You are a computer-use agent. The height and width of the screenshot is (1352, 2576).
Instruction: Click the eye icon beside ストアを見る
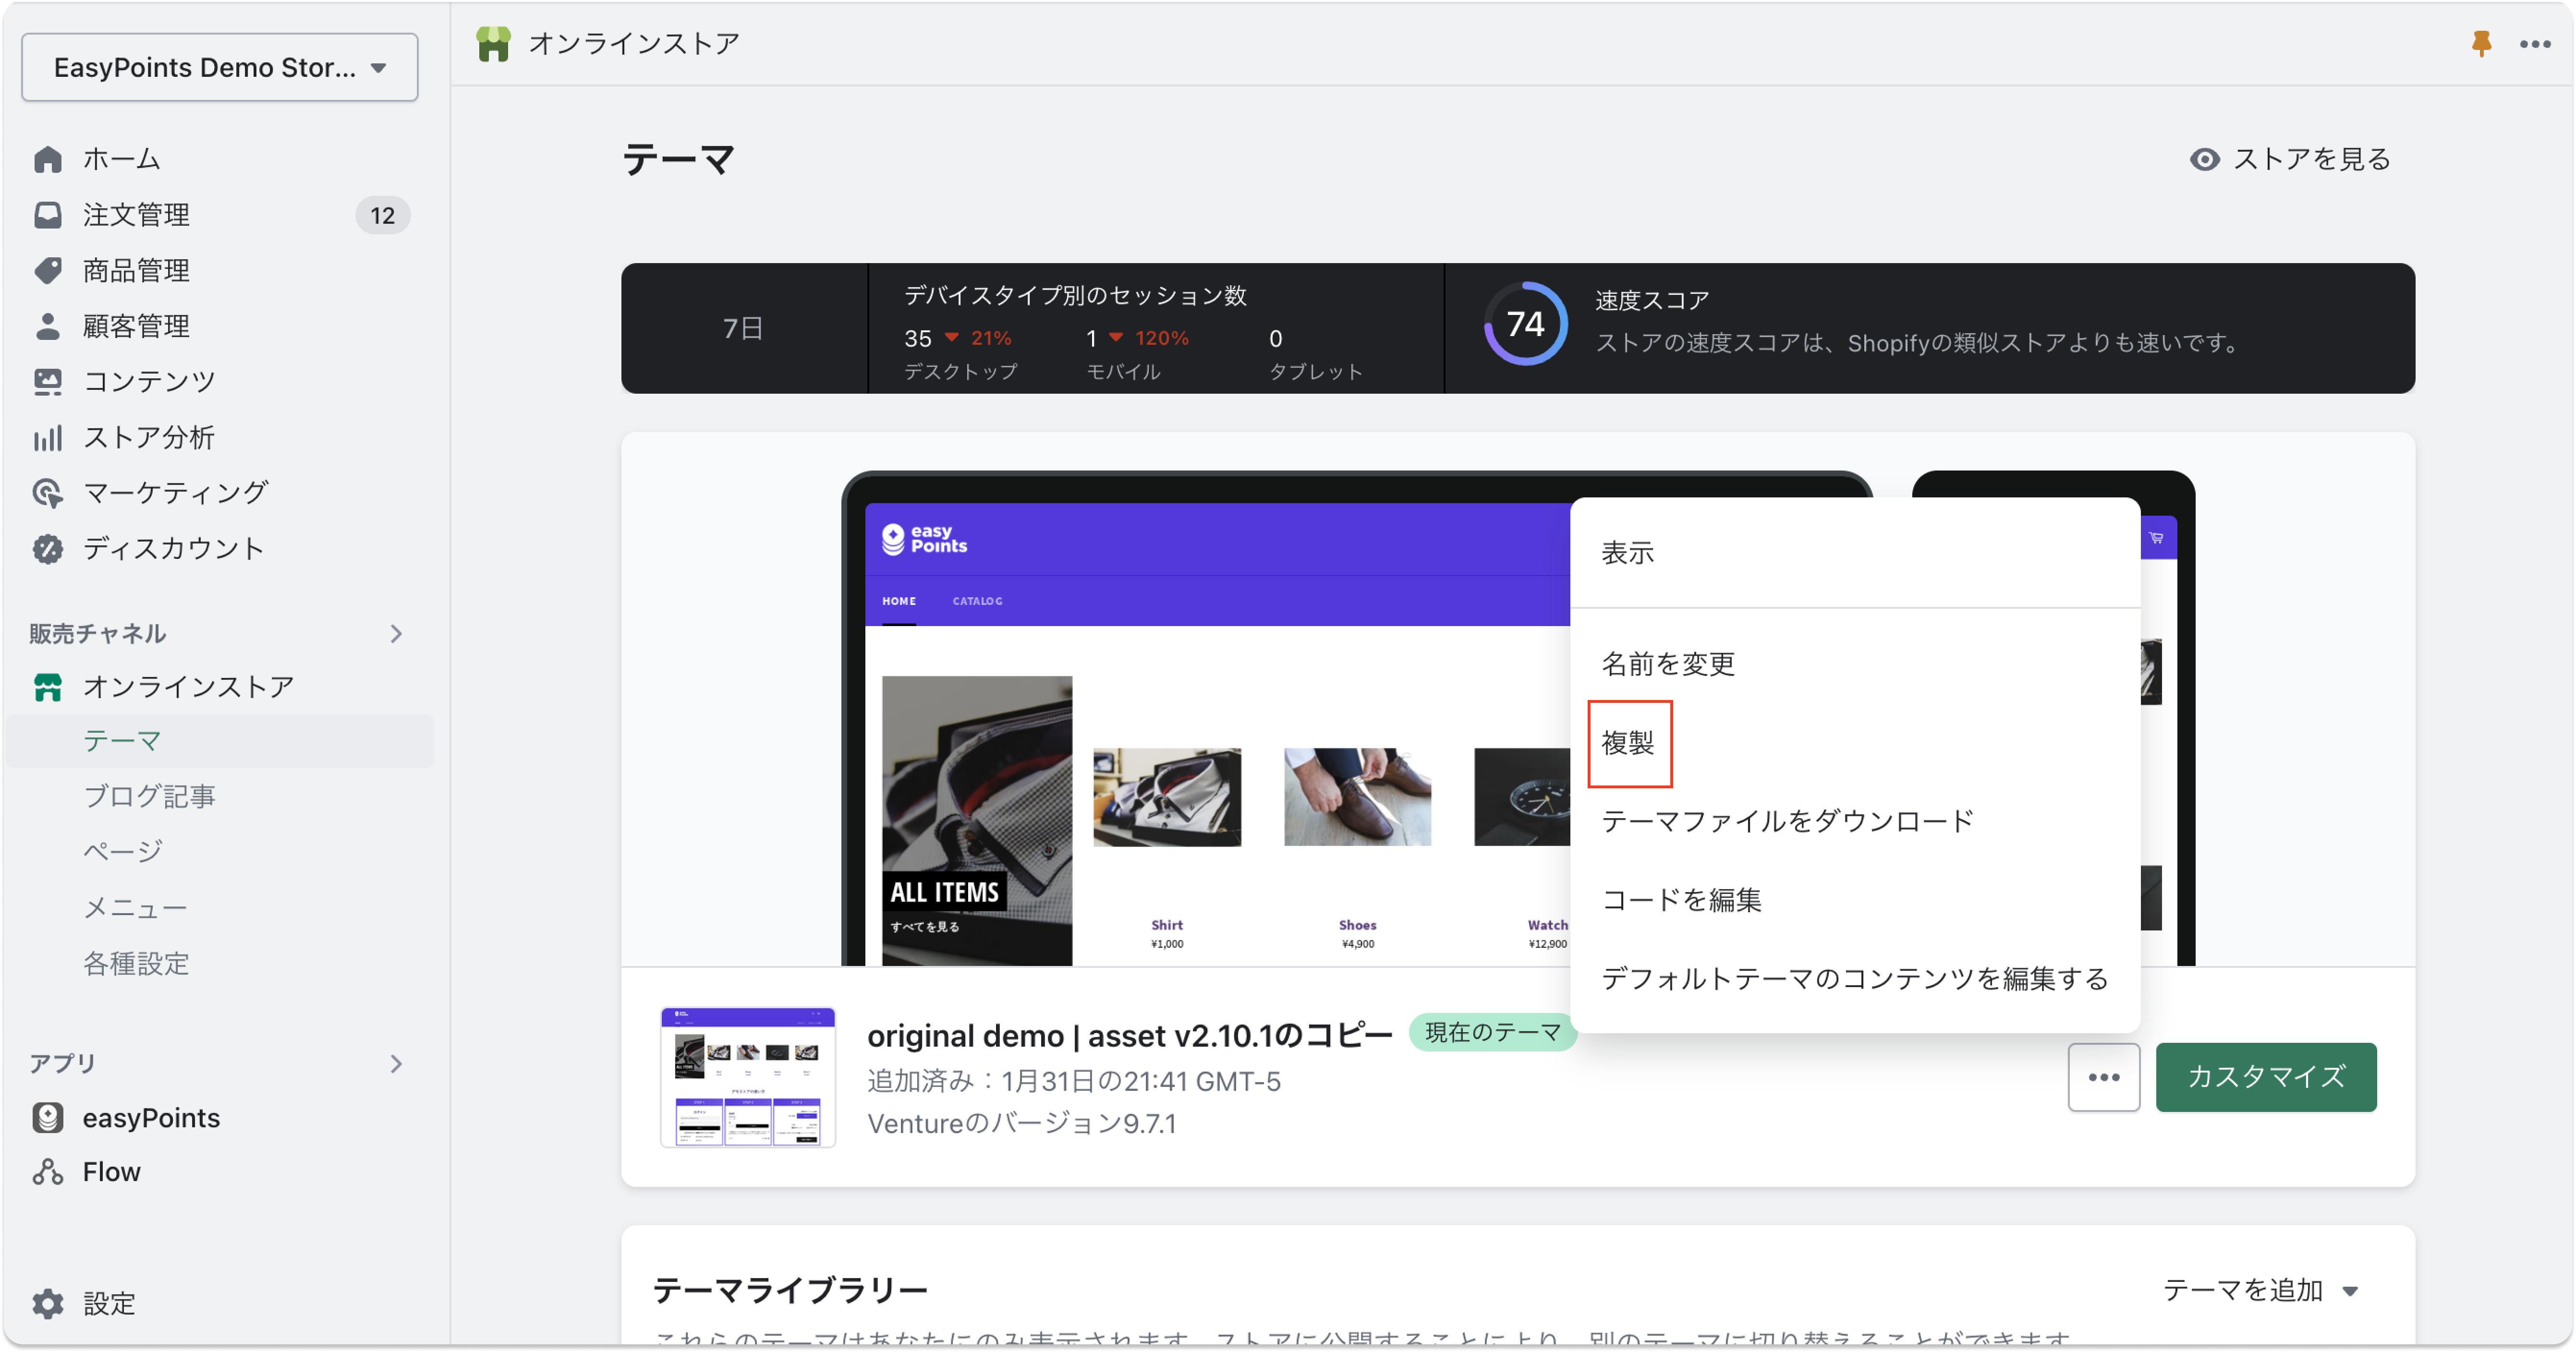[x=2204, y=159]
